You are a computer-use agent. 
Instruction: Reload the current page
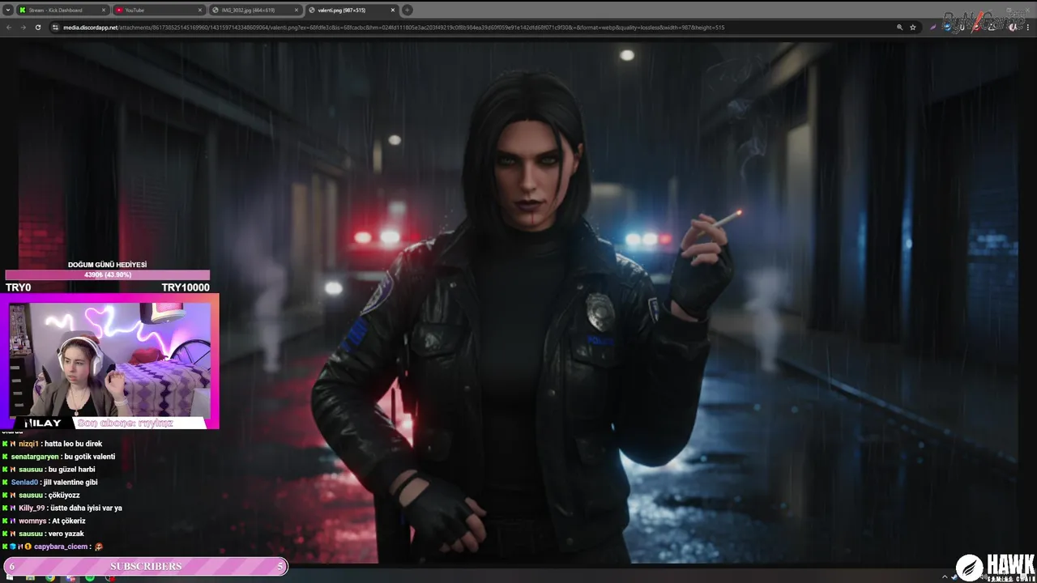(x=38, y=28)
